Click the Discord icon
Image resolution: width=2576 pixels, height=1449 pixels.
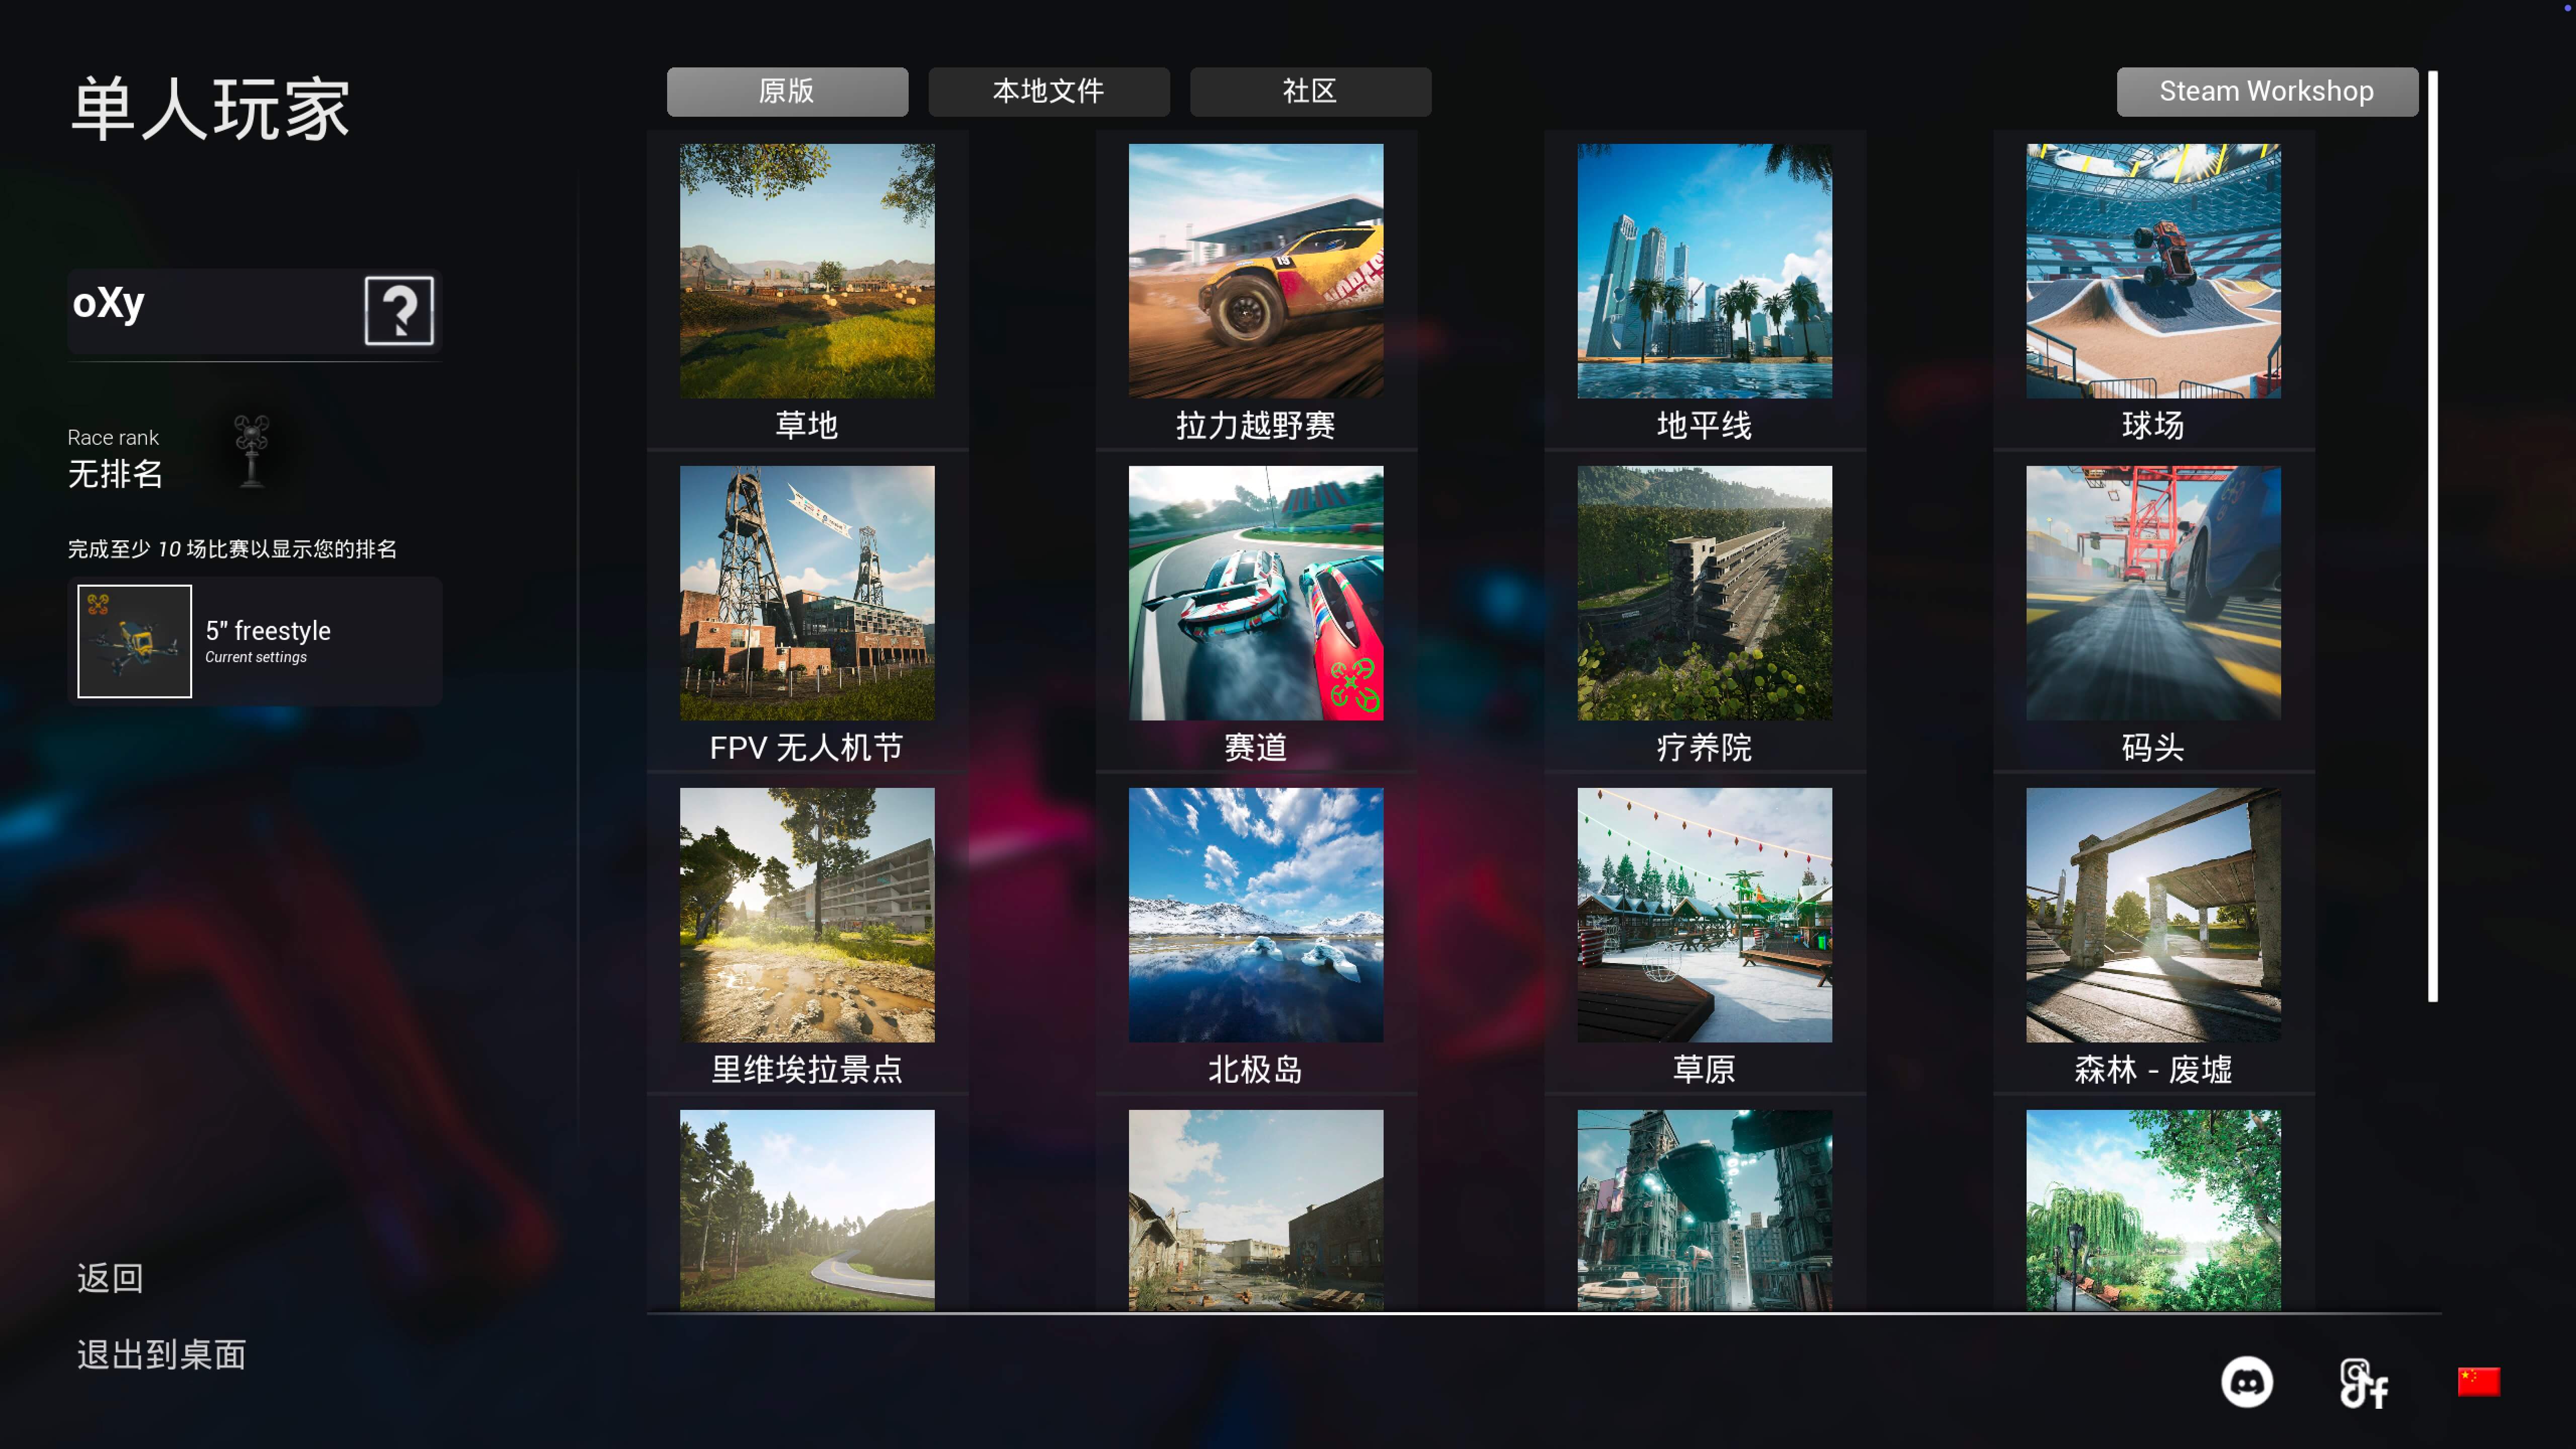coord(2248,1382)
